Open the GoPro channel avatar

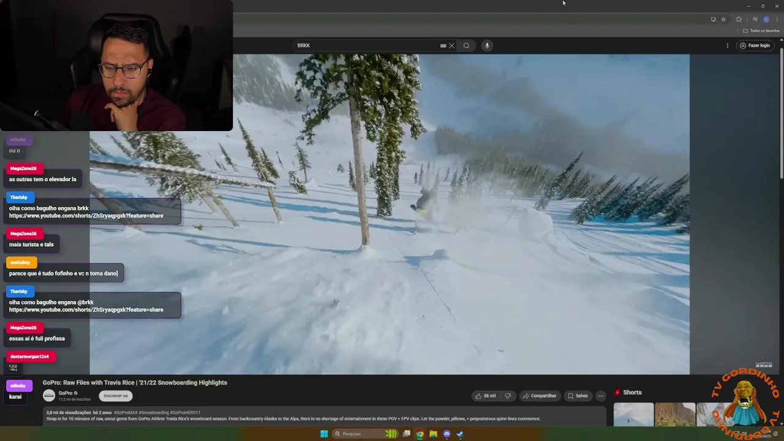point(49,396)
